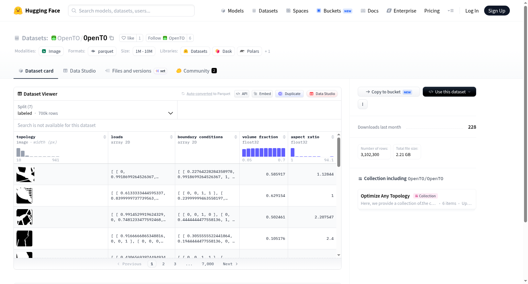This screenshot has height=284, width=528.
Task: Click the topology width histogram
Action: [38, 152]
